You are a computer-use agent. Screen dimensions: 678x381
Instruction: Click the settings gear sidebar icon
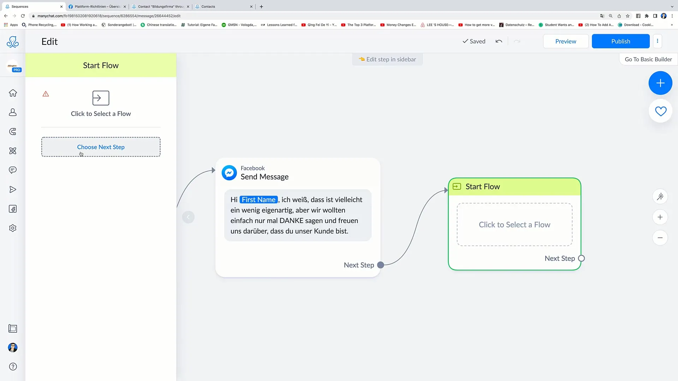(13, 228)
